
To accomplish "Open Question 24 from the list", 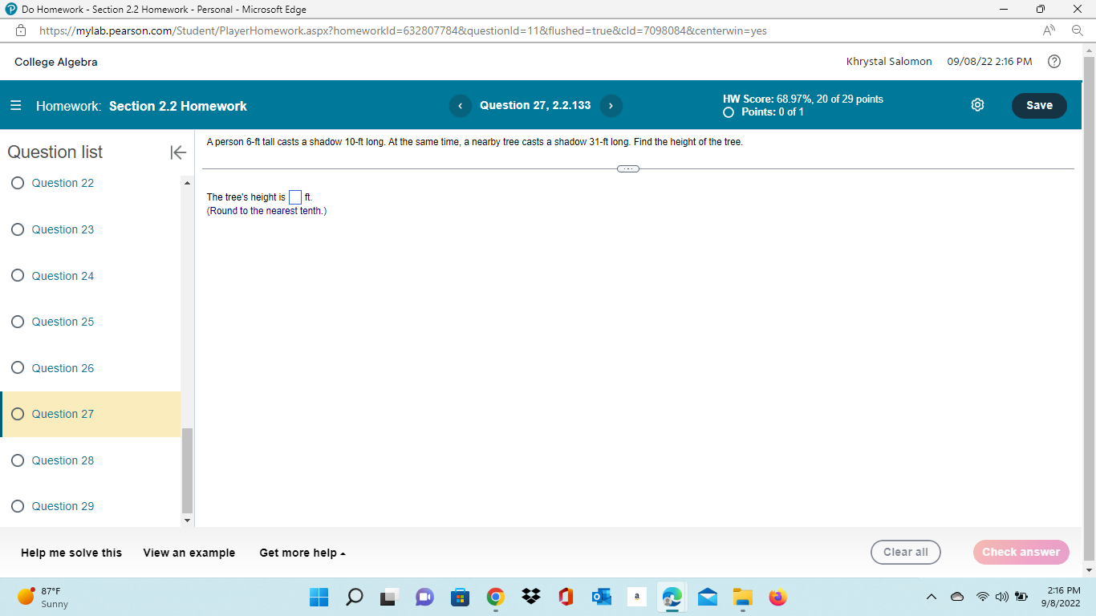I will point(63,276).
